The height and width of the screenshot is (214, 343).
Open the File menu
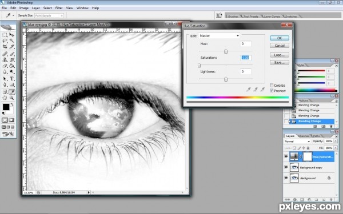click(x=4, y=8)
